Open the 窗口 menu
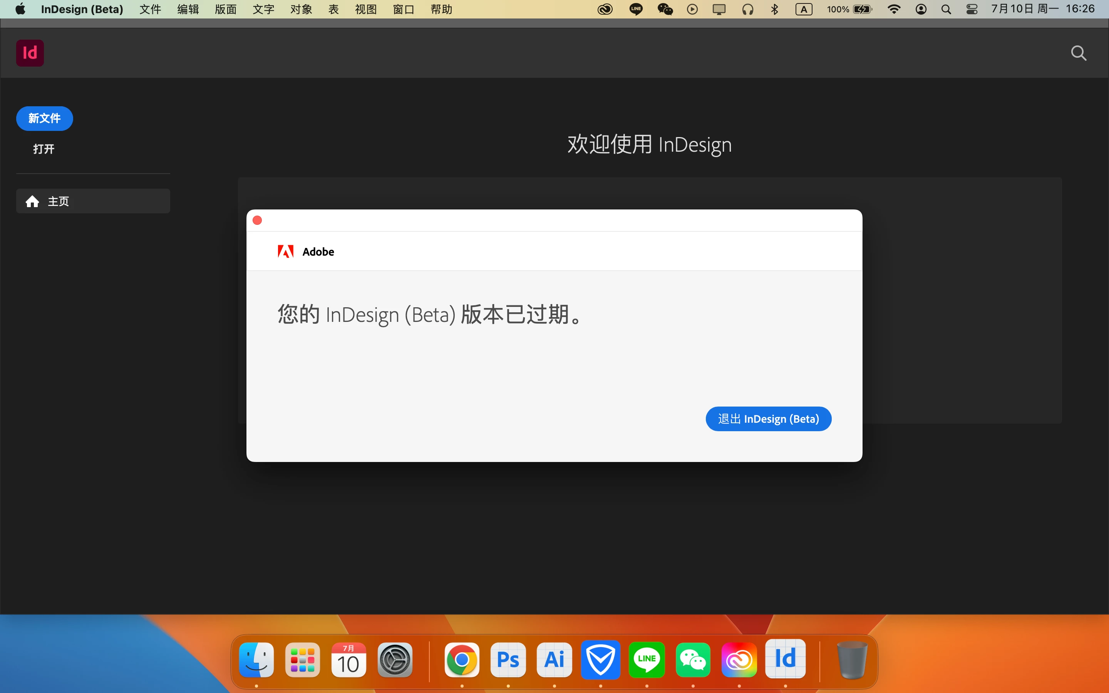 403,9
